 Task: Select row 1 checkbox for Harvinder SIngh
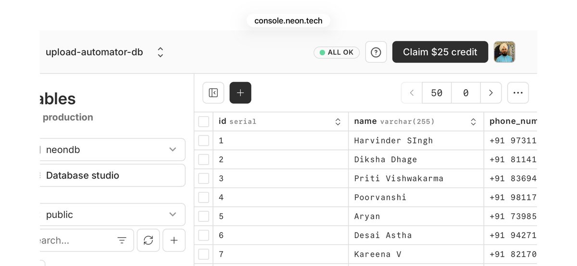click(204, 141)
